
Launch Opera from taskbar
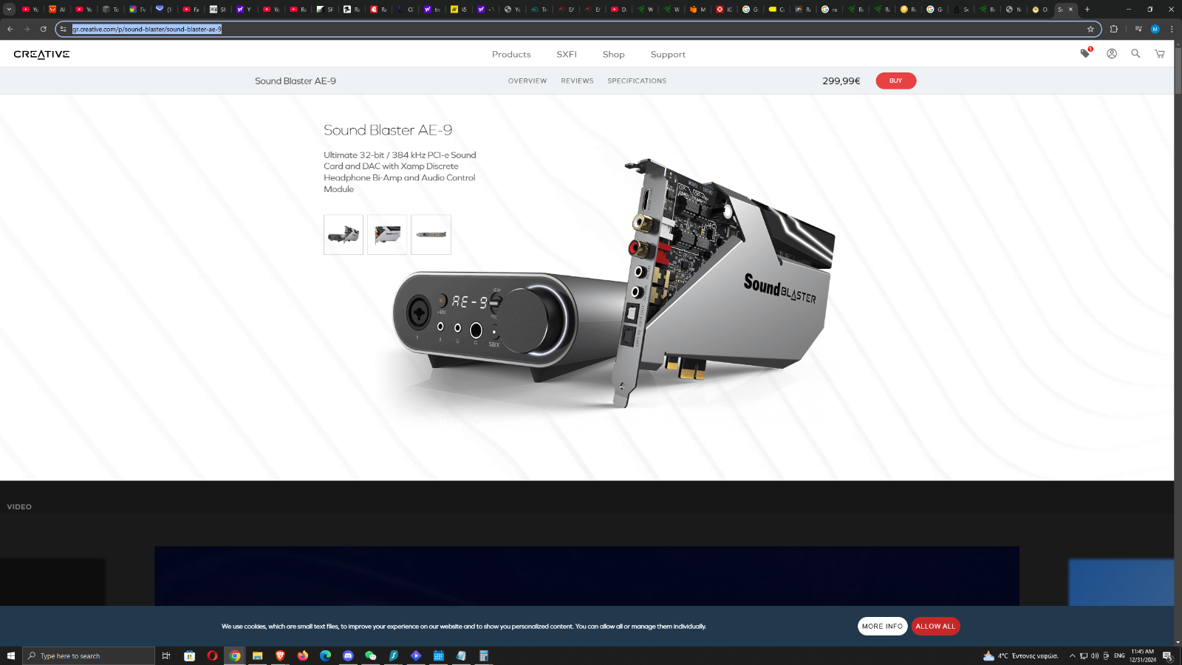(212, 655)
